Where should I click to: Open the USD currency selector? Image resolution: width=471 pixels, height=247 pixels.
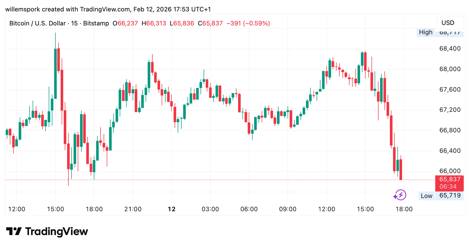(x=450, y=23)
